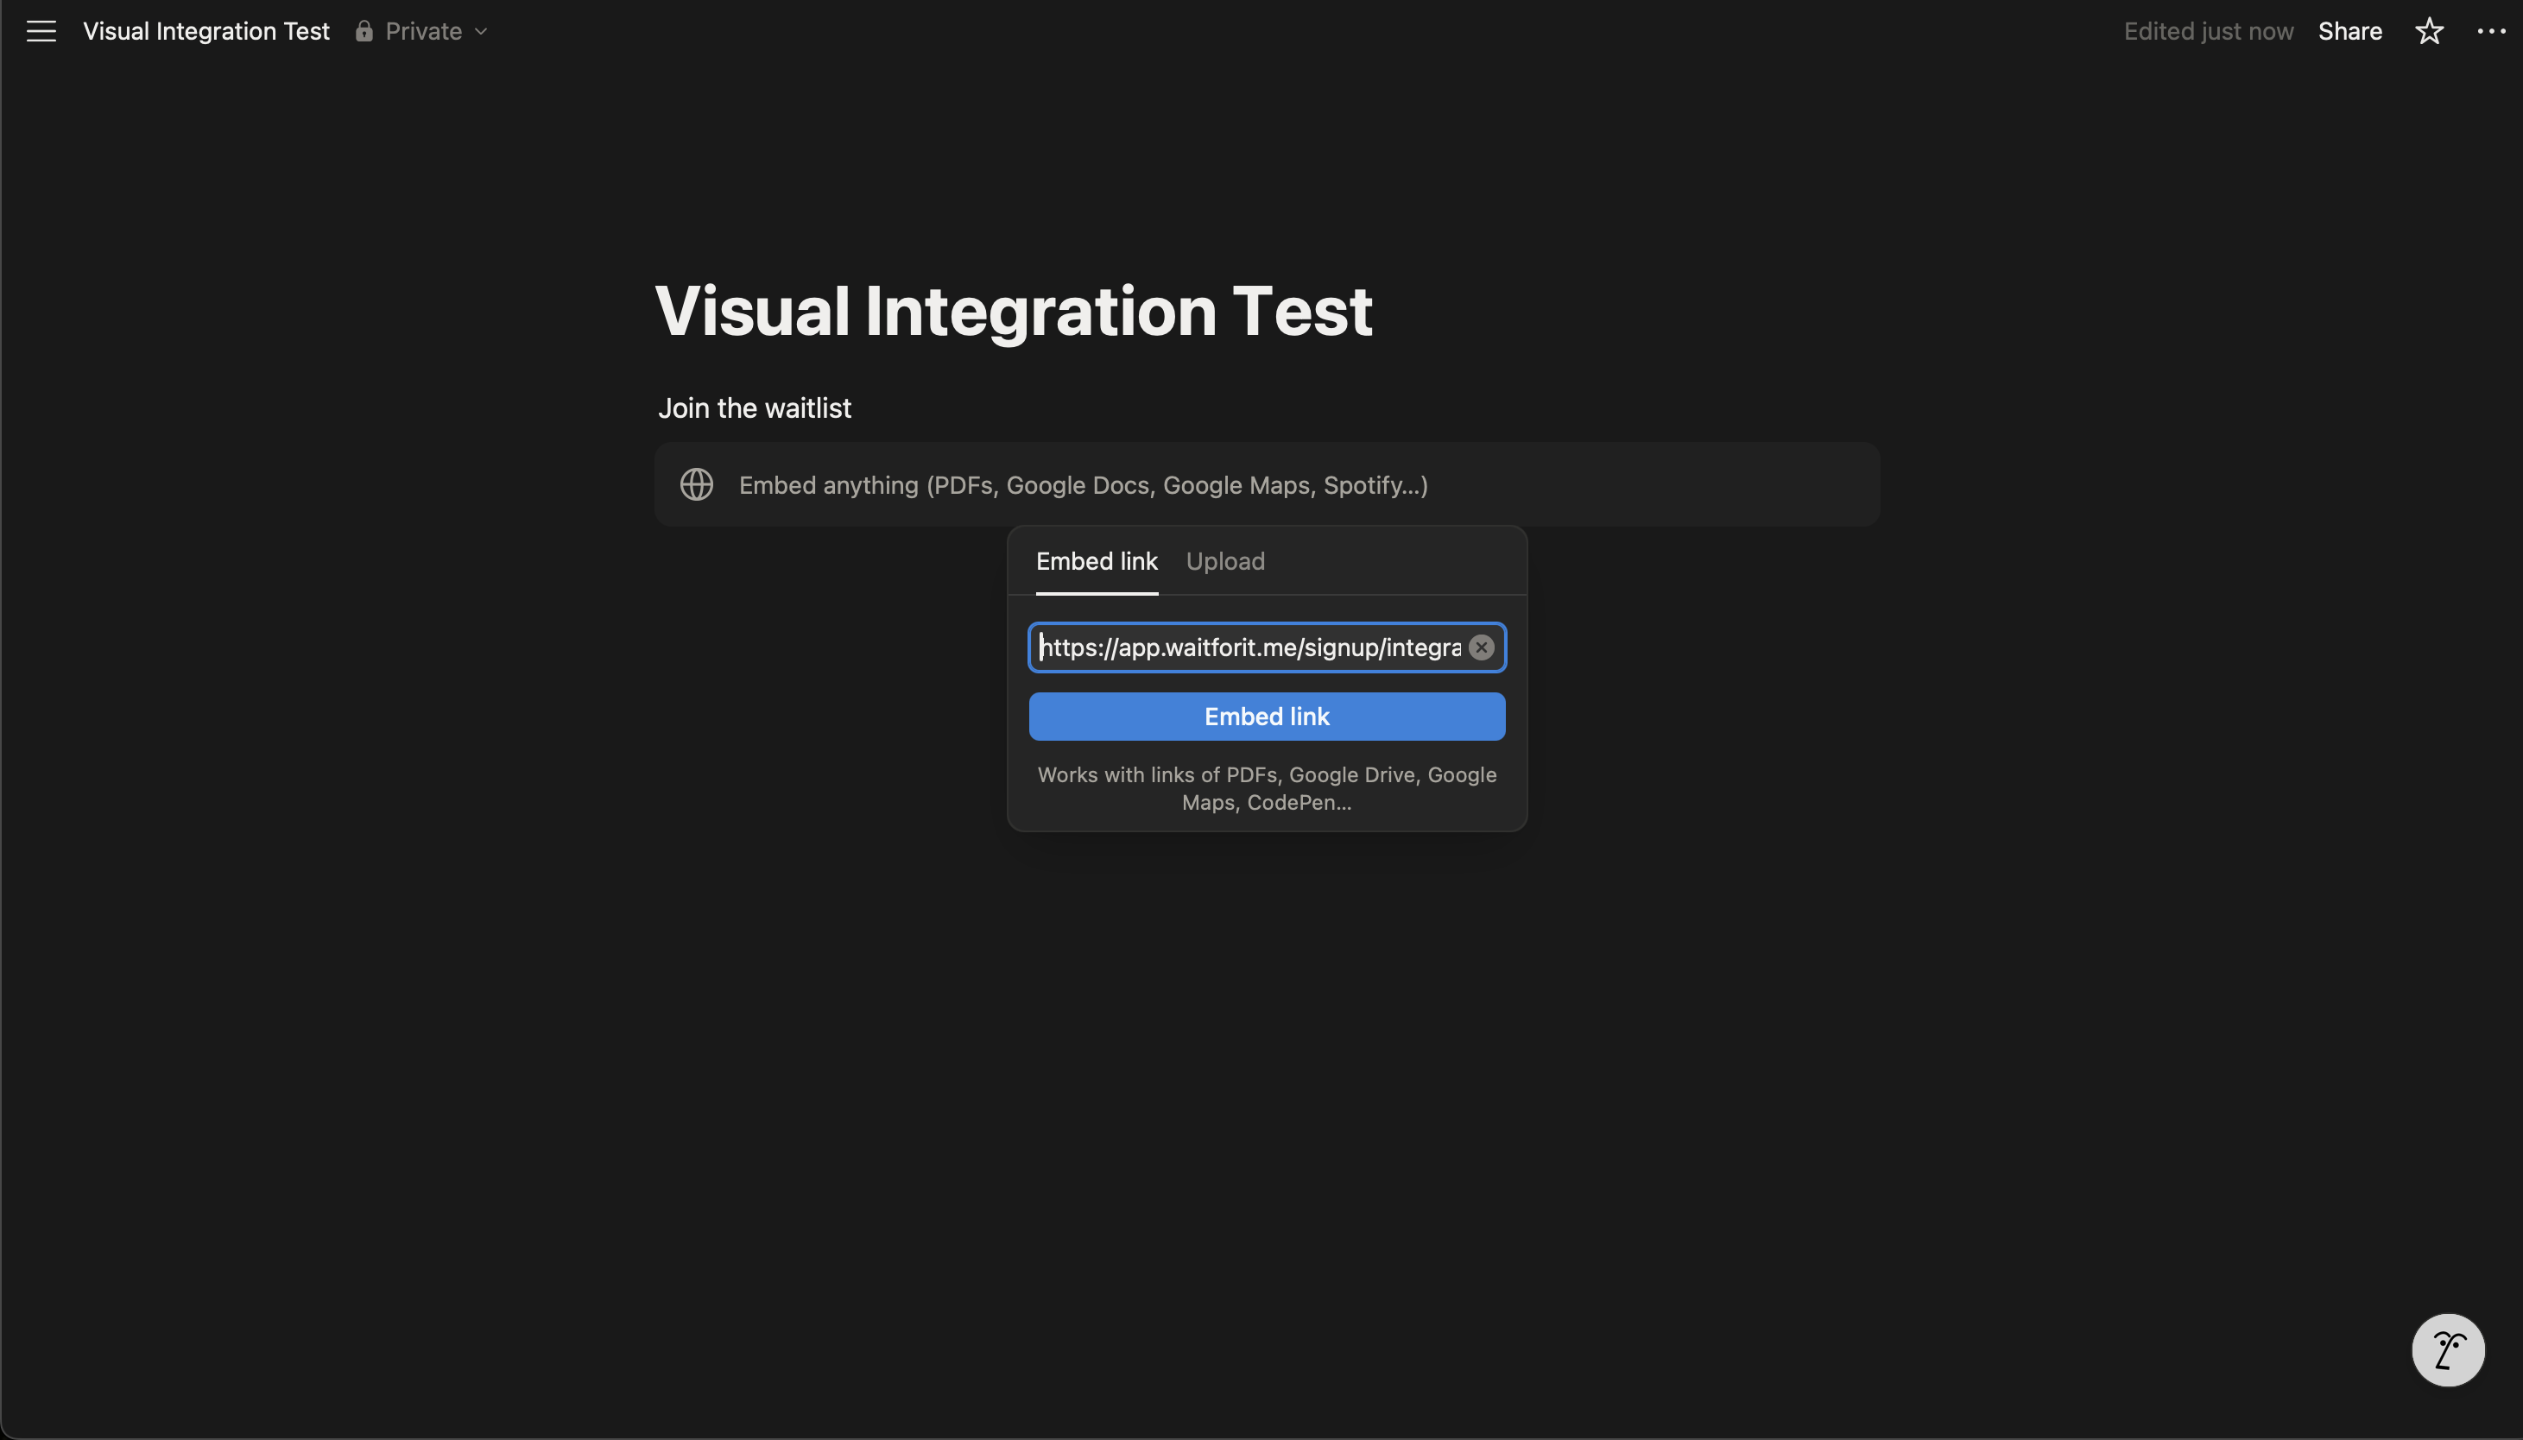Click the Edited just now timestamp
The height and width of the screenshot is (1440, 2523).
coord(2209,31)
